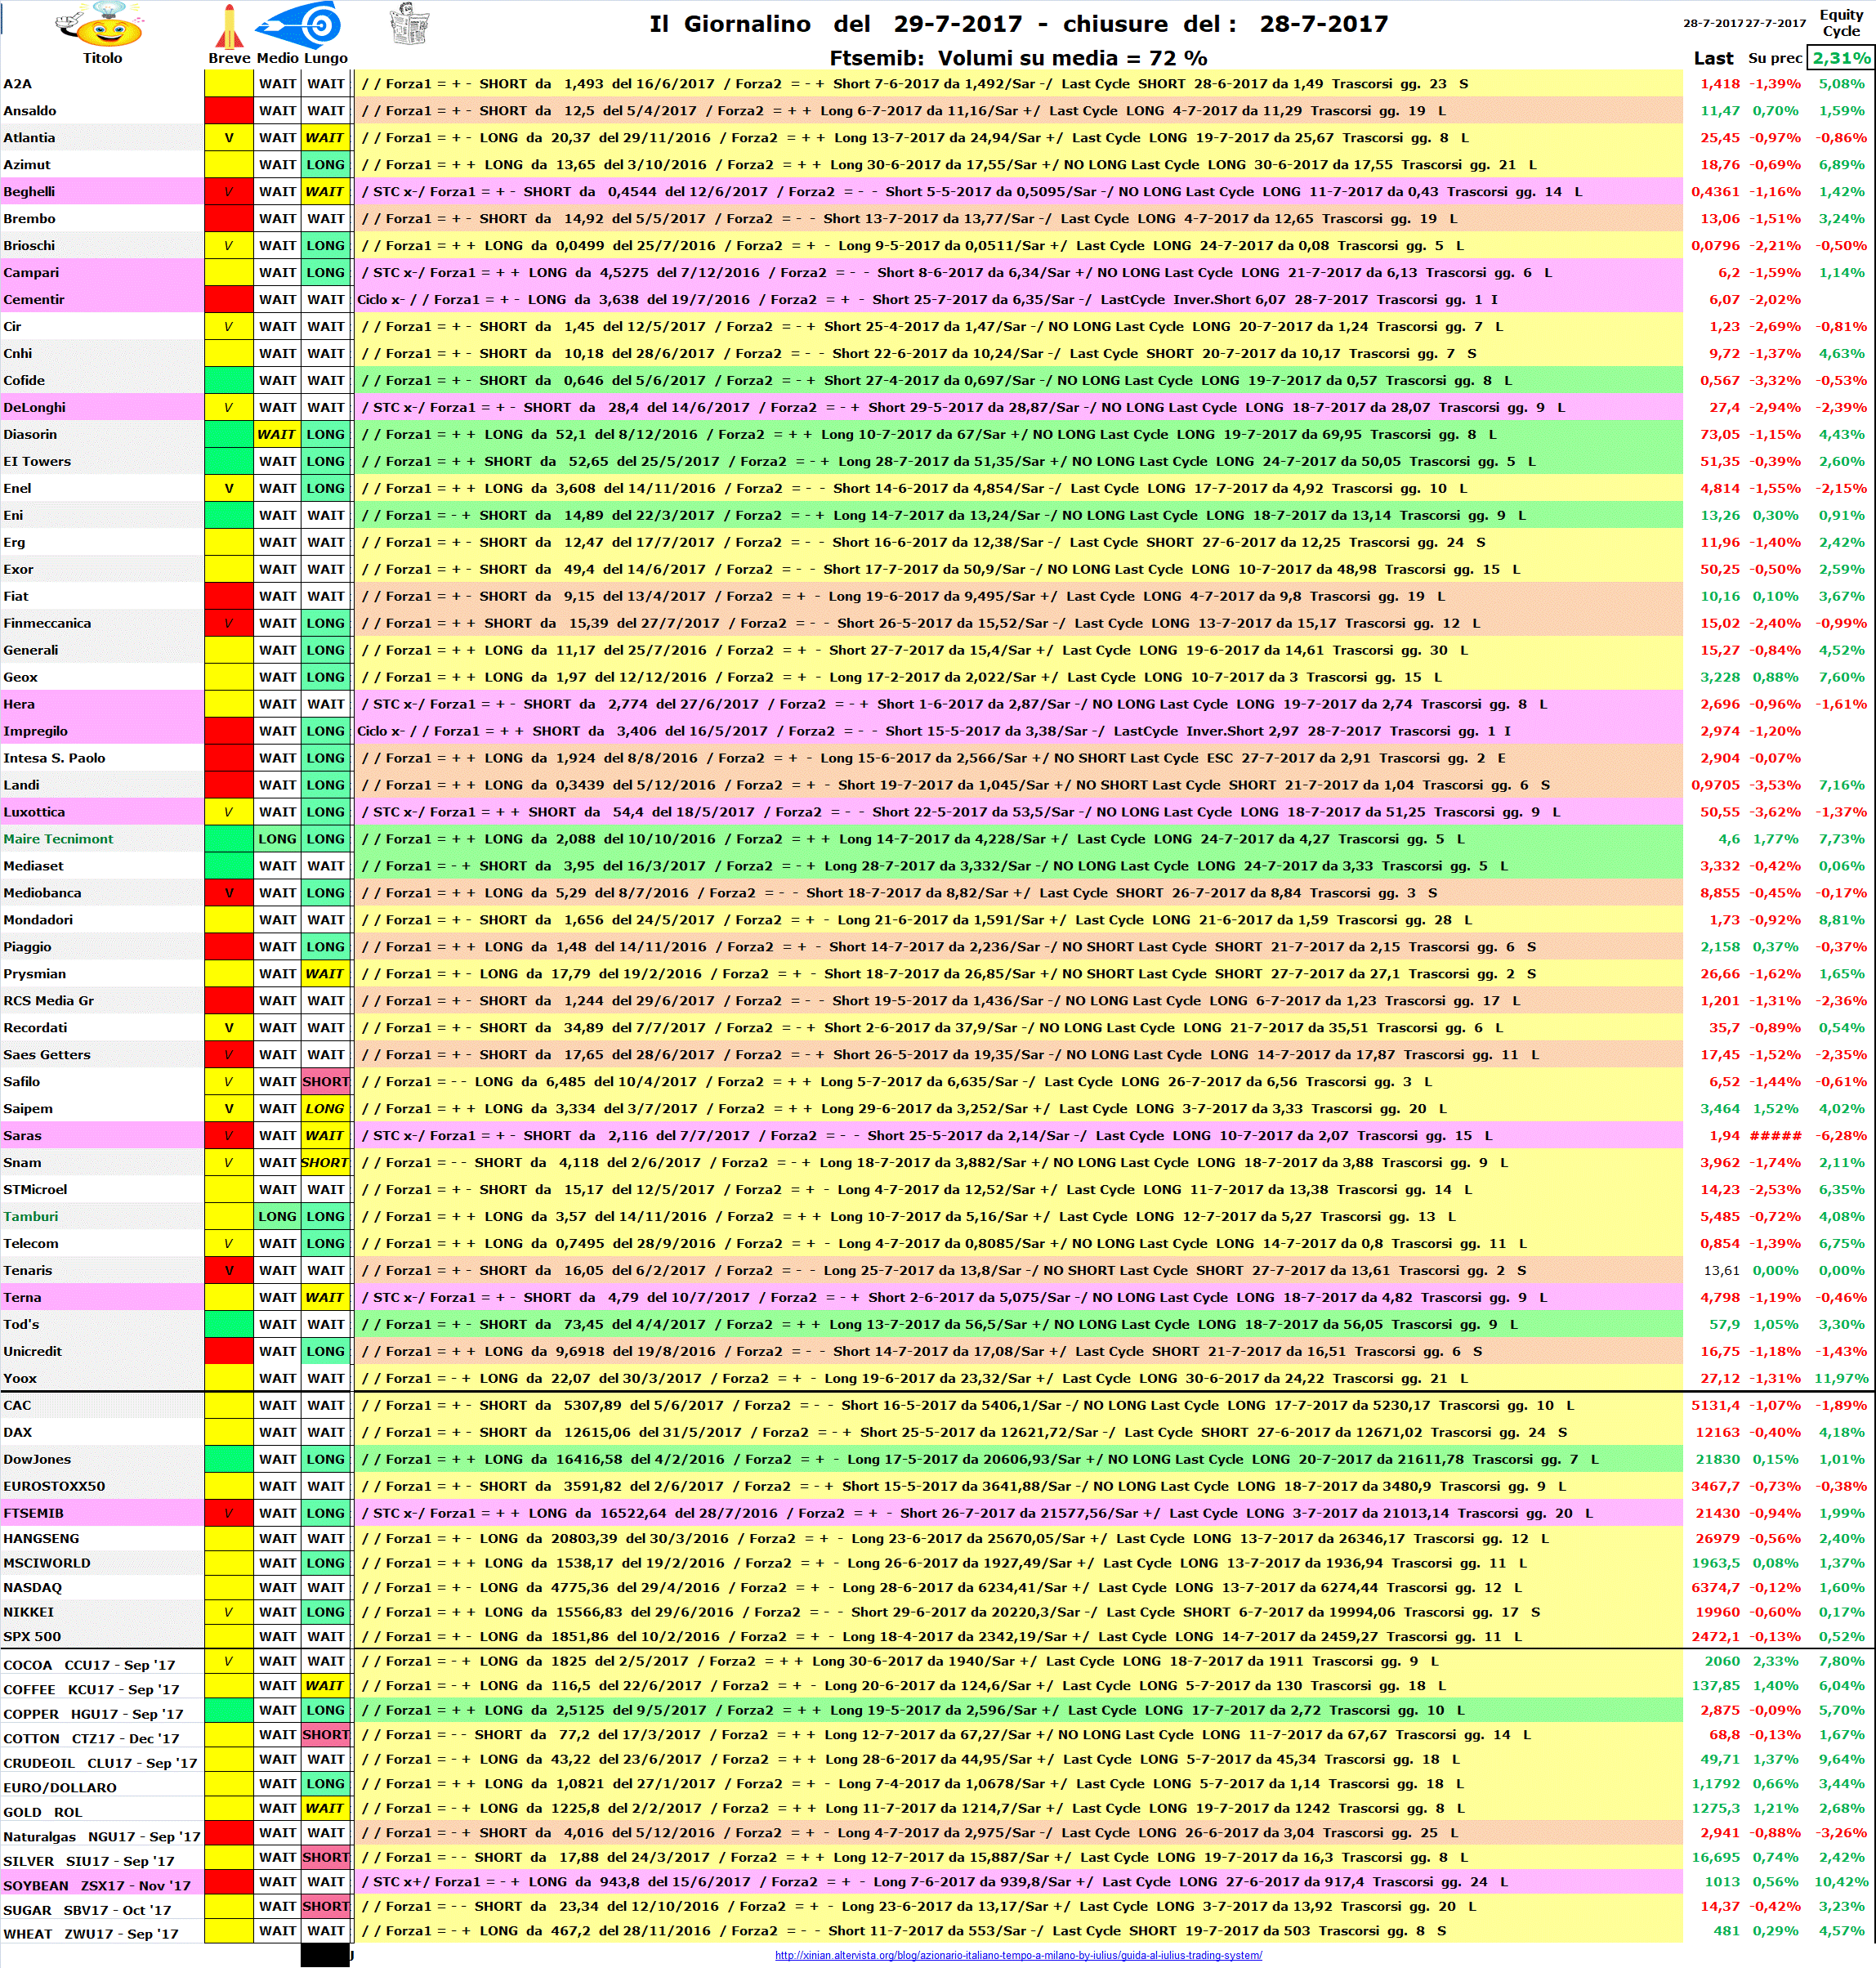Click the Titolo column header
The width and height of the screenshot is (1876, 1968).
point(102,58)
